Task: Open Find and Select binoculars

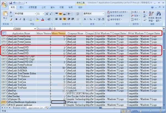Action: (x=158, y=16)
